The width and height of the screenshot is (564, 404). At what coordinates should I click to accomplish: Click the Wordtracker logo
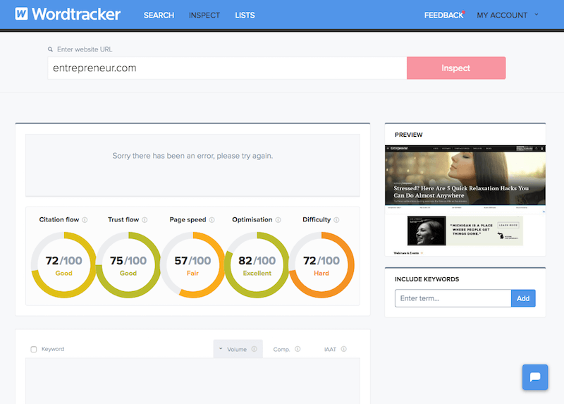(68, 14)
